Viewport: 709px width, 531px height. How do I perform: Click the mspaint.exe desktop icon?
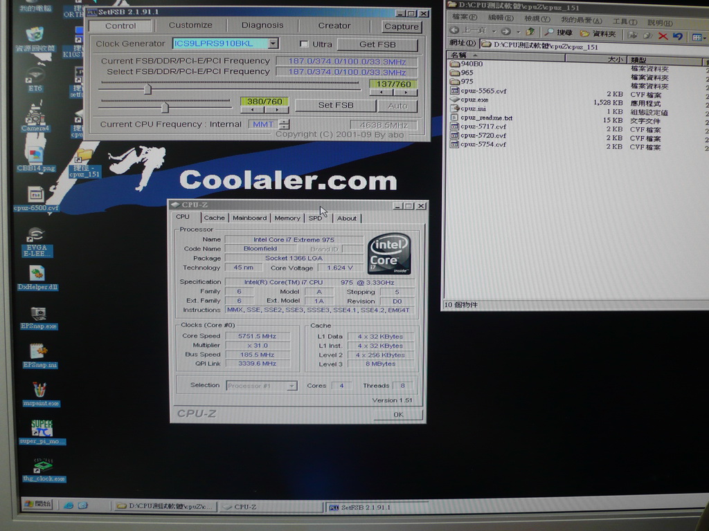pyautogui.click(x=39, y=394)
